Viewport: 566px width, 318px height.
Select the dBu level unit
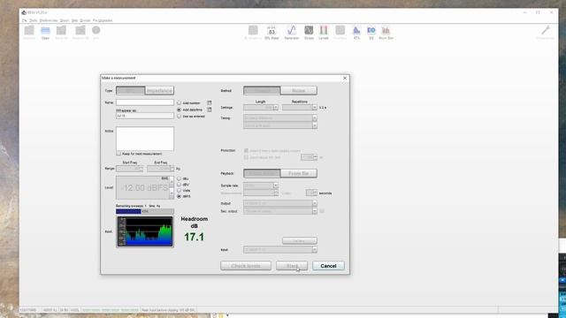(x=179, y=178)
